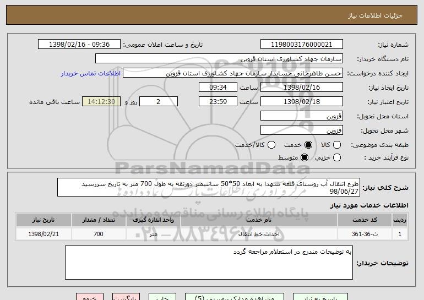Click the ایجاد کننده درخواست field
424x300 pixels.
click(233, 73)
